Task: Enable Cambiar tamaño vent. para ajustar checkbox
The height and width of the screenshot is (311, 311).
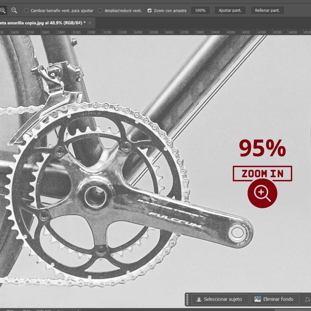Action: [26, 11]
